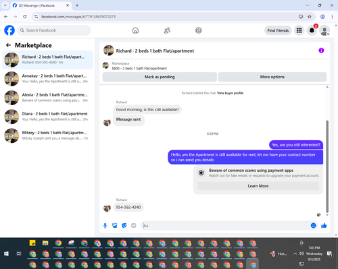The height and width of the screenshot is (269, 338).
Task: Open the More options button
Action: pyautogui.click(x=272, y=77)
